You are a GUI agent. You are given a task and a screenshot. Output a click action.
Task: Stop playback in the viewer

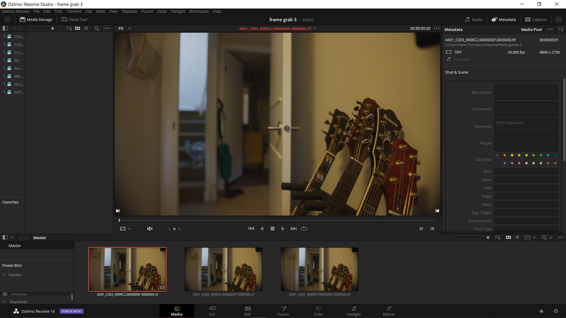[272, 229]
